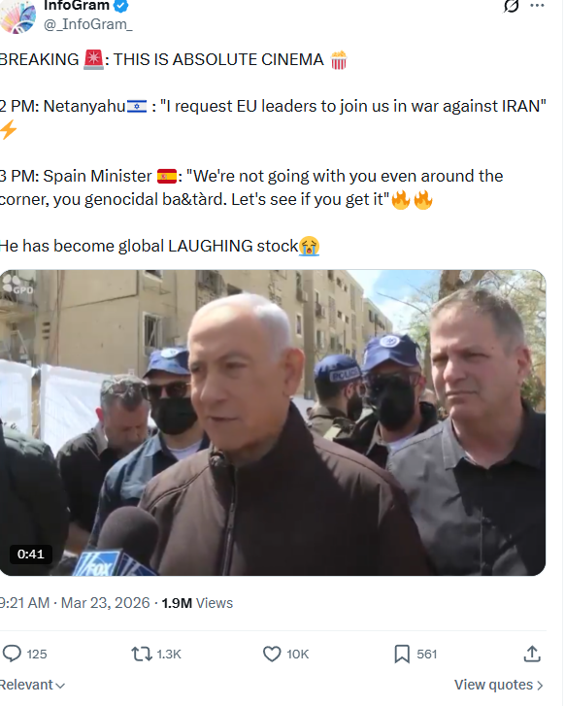Click the blue verified badge
This screenshot has width=565, height=706.
[x=121, y=6]
